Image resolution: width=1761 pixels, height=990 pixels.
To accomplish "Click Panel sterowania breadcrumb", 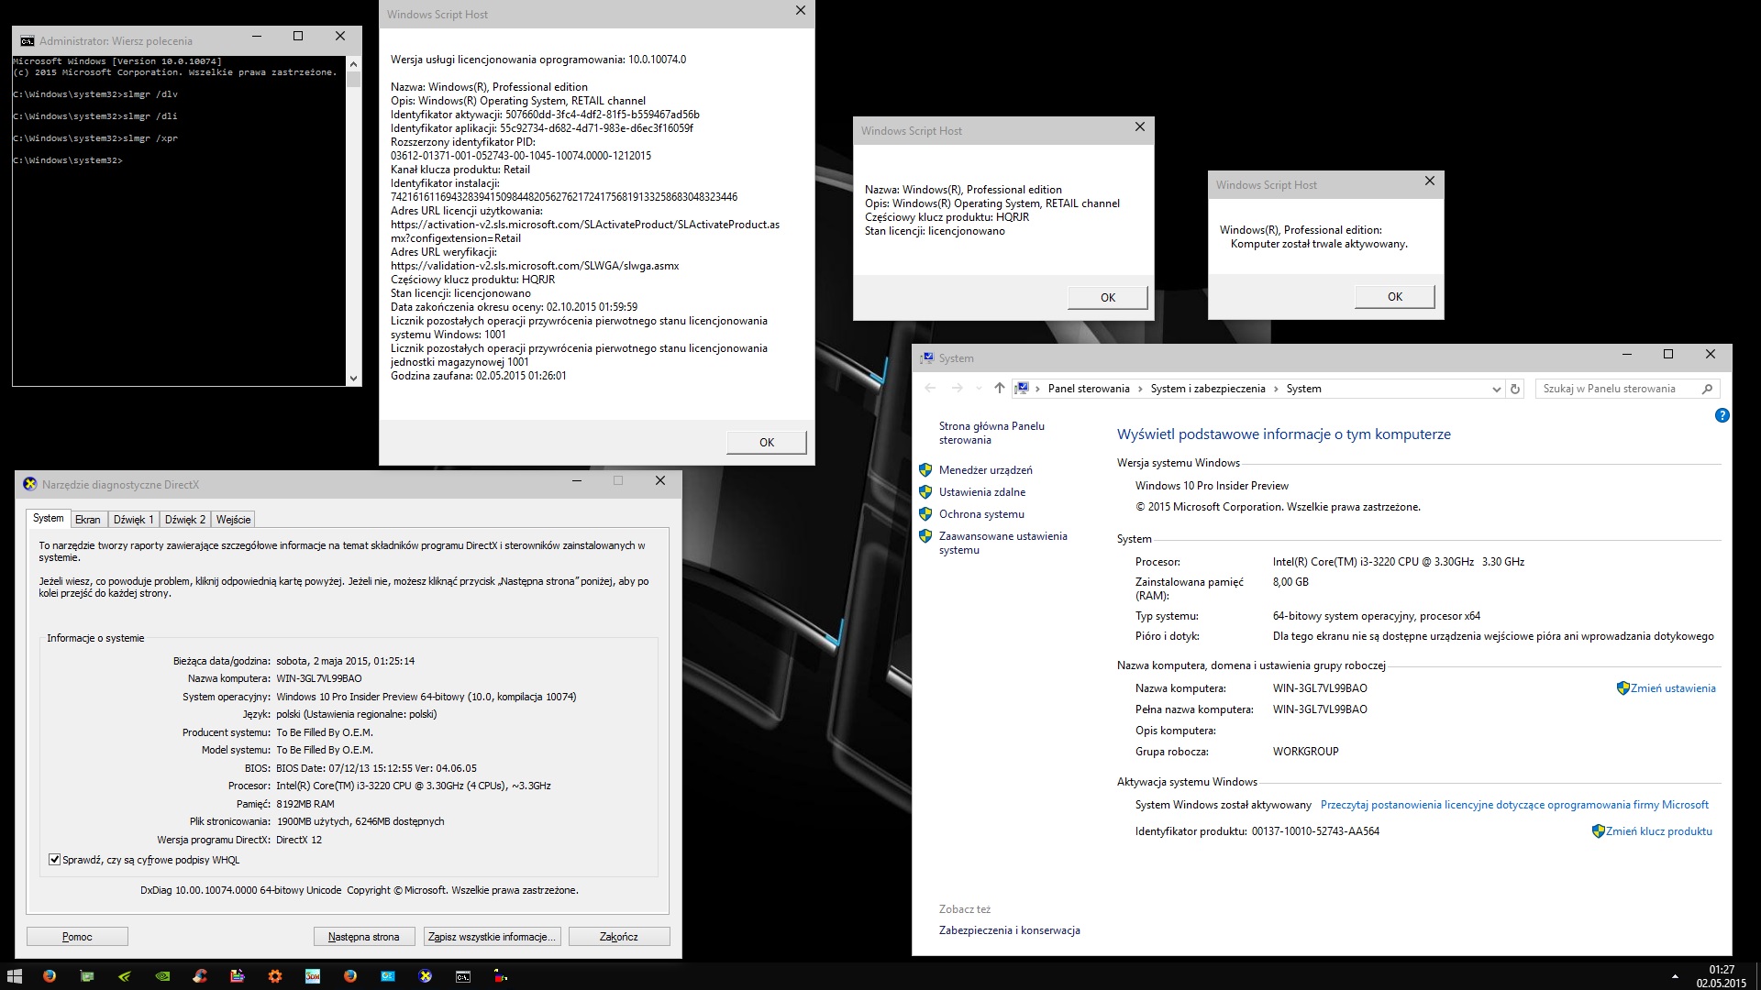I will tap(1089, 389).
